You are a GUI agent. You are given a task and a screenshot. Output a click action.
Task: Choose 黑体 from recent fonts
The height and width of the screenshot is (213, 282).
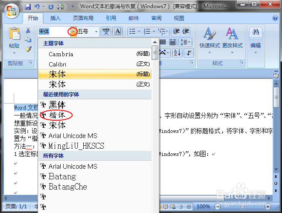pyautogui.click(x=95, y=105)
